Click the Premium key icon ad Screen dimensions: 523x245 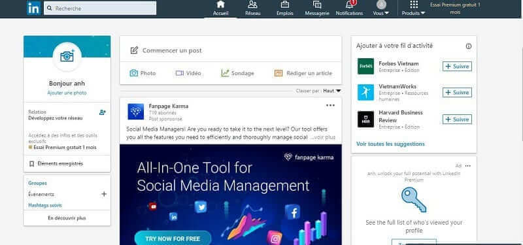414,200
